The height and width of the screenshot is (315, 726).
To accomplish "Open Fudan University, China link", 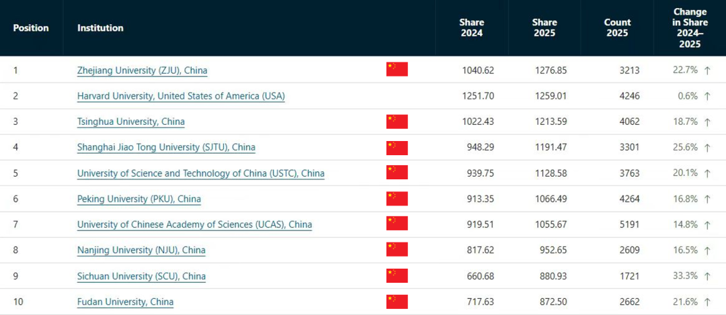I will [x=126, y=302].
